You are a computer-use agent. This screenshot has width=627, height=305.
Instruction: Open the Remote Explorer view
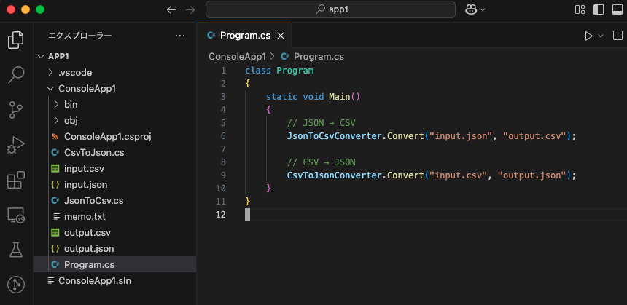(x=16, y=215)
